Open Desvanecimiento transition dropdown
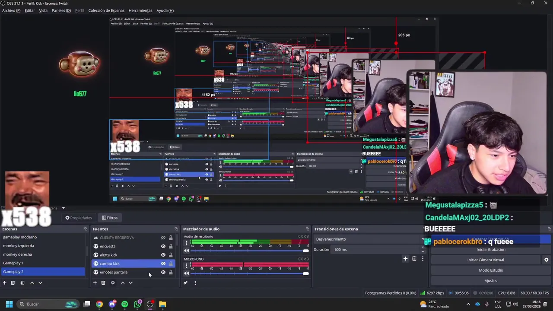553x311 pixels. pyautogui.click(x=370, y=239)
